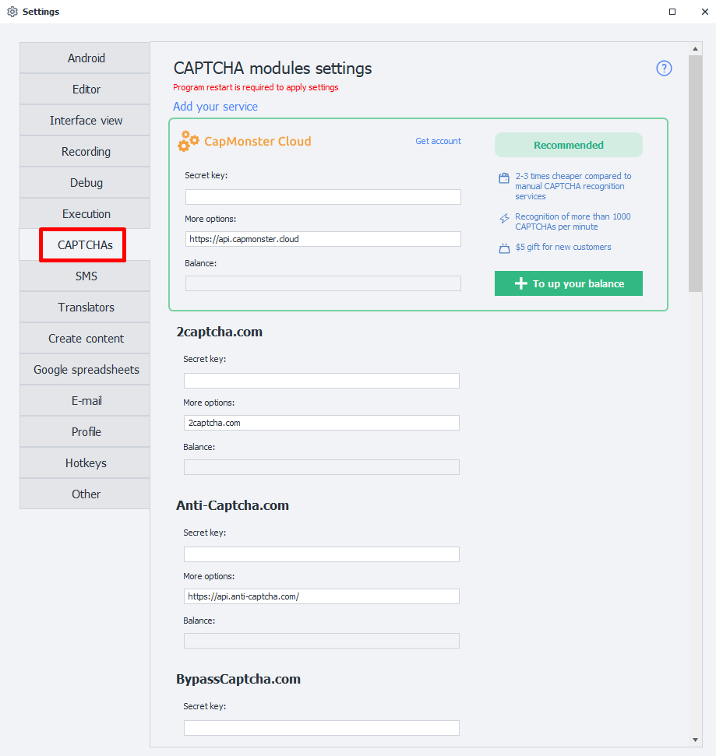Screen dimensions: 716x756
Task: Click the $5 gift icon
Action: coord(503,248)
